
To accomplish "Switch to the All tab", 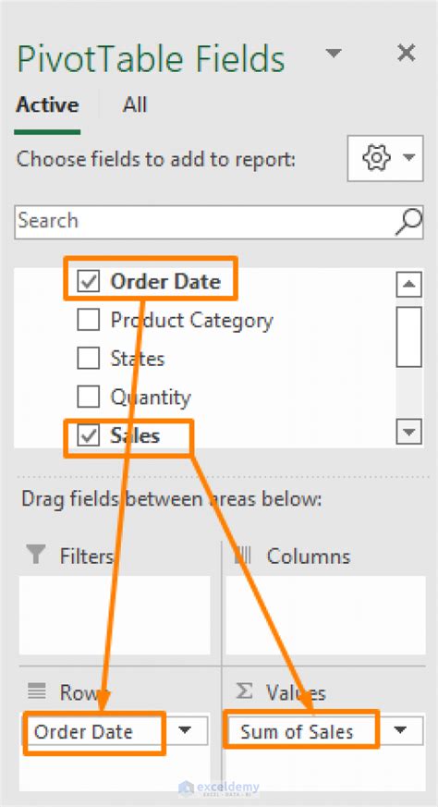I will pyautogui.click(x=134, y=105).
